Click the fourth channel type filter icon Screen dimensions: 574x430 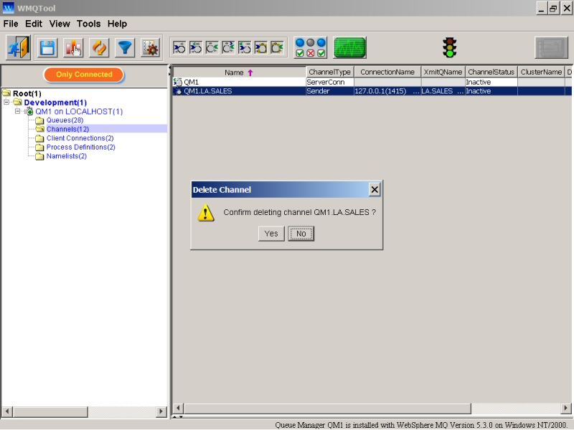click(228, 47)
